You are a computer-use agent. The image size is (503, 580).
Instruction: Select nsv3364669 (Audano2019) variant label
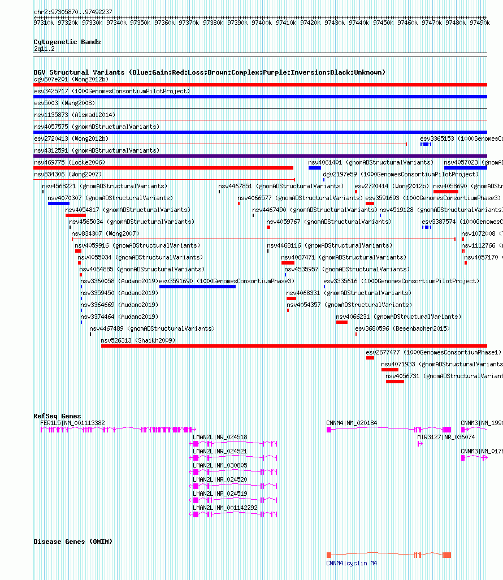(119, 304)
